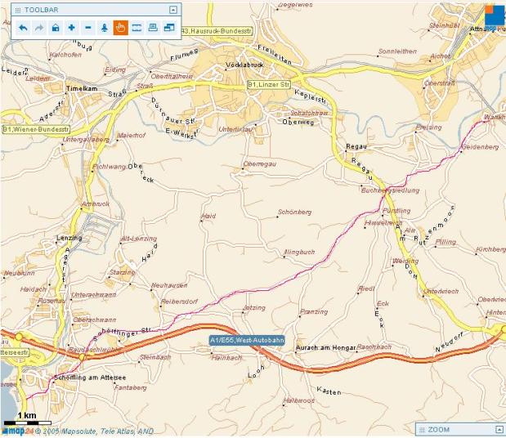Click the A1/E55 West-Autobahn road label

click(245, 339)
